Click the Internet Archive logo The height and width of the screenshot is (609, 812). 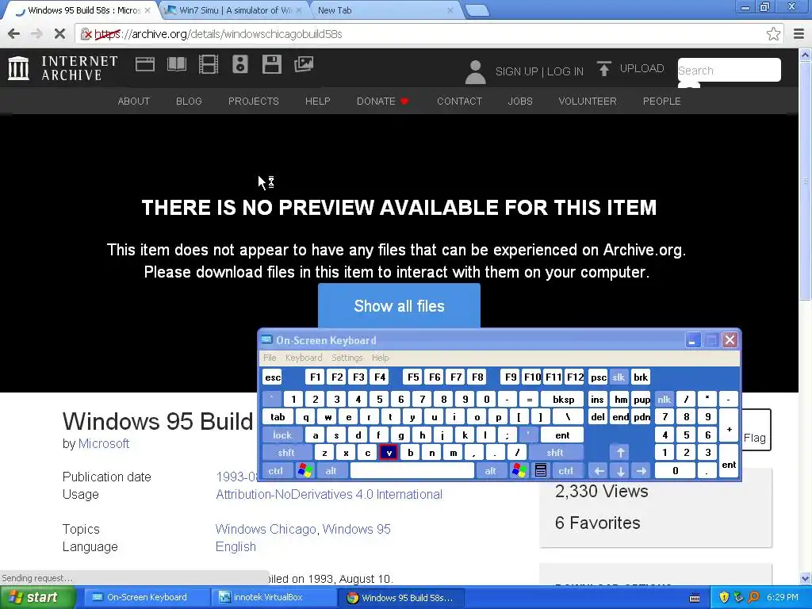pyautogui.click(x=63, y=68)
